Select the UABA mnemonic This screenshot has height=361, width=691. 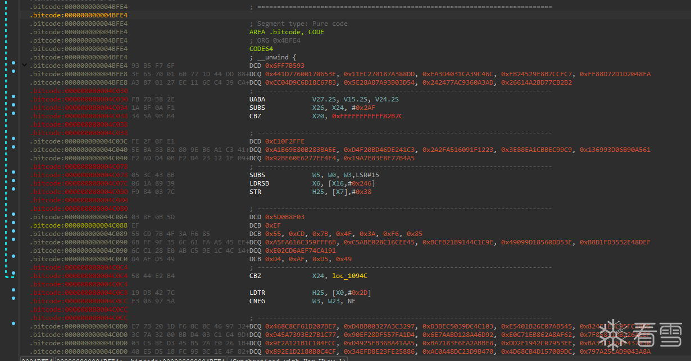pyautogui.click(x=257, y=99)
